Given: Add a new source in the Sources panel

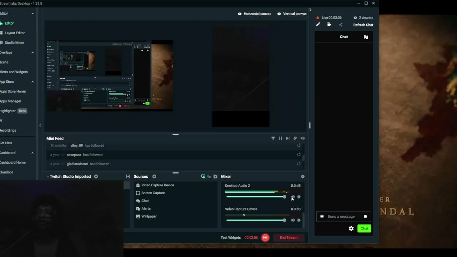Looking at the screenshot, I should coord(154,177).
